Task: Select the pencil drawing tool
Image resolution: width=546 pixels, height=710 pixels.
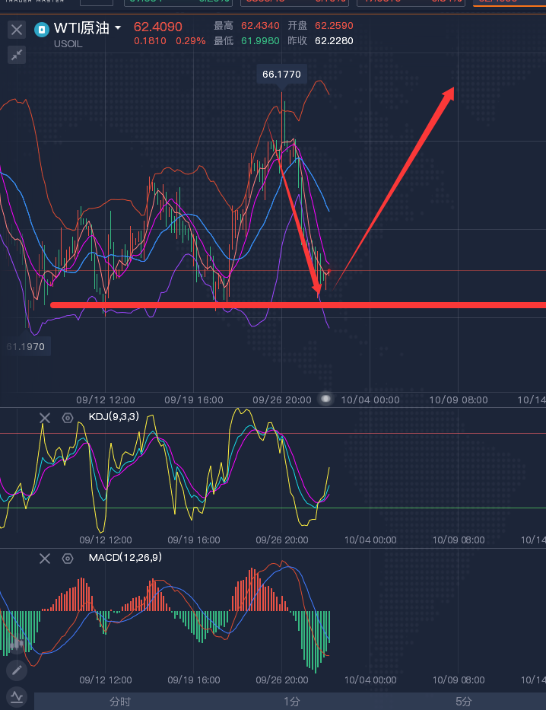Action: tap(17, 670)
